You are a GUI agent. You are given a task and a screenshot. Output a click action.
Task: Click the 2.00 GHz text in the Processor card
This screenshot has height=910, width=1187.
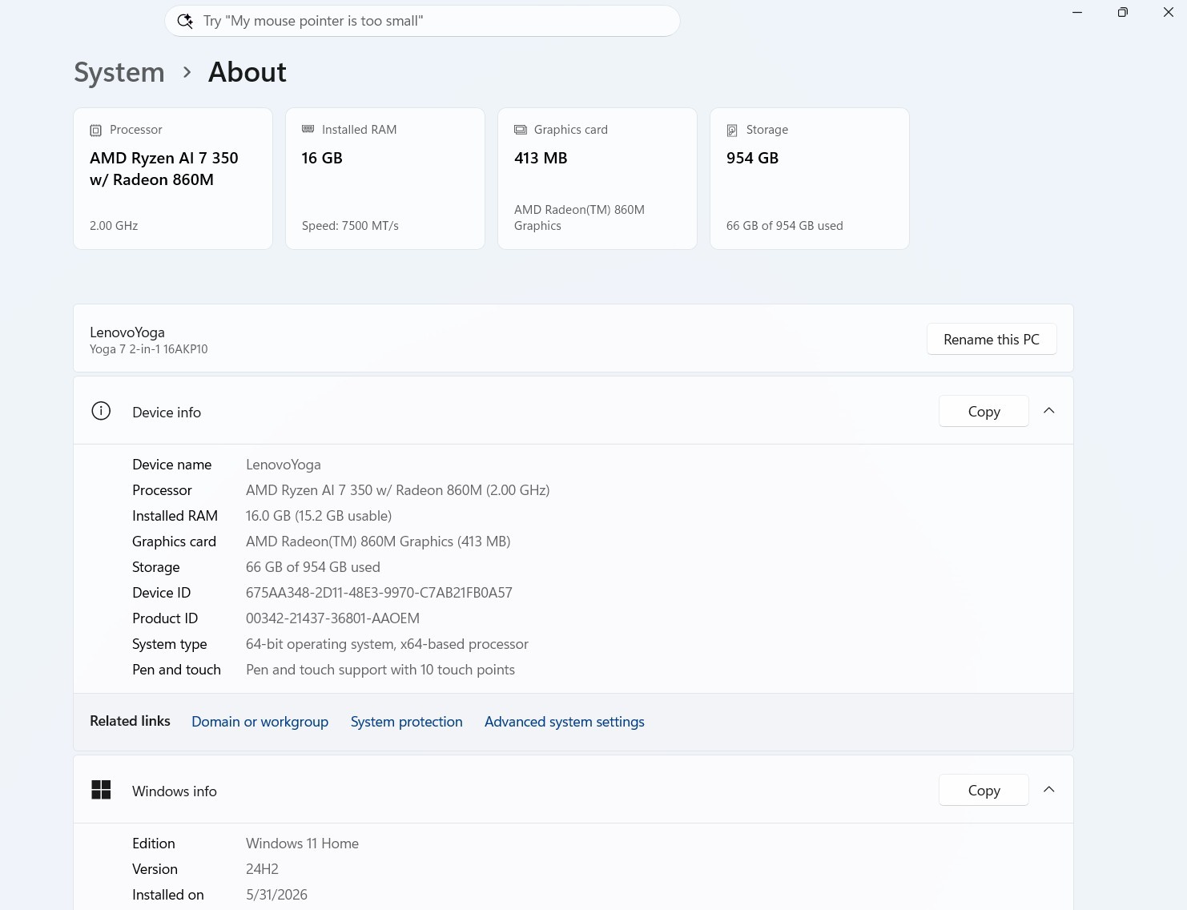click(114, 226)
